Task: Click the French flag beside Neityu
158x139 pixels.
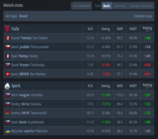Action: (x=8, y=56)
